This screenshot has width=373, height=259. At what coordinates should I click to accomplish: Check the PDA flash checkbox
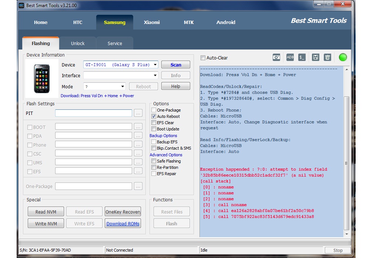30,136
